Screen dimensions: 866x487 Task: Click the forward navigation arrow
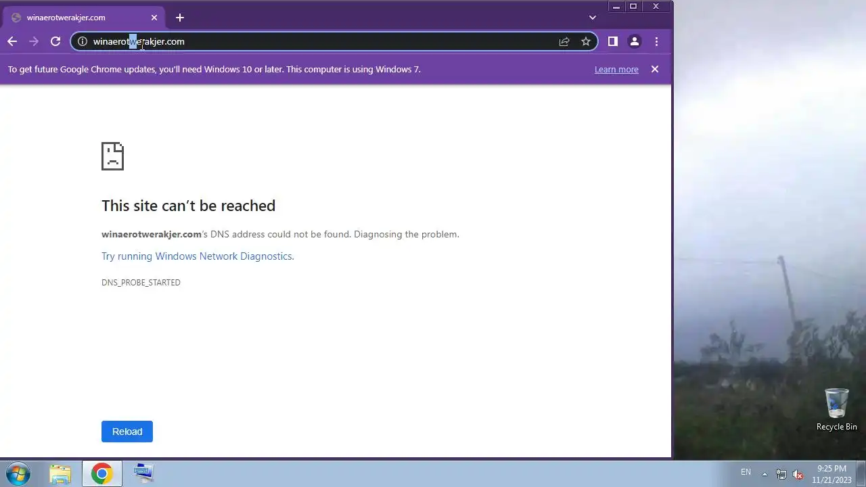pyautogui.click(x=34, y=41)
